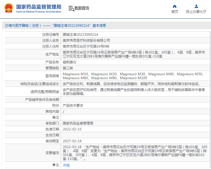
Task: Select the 产品储存条件及有效期 label
Action: click(x=42, y=100)
